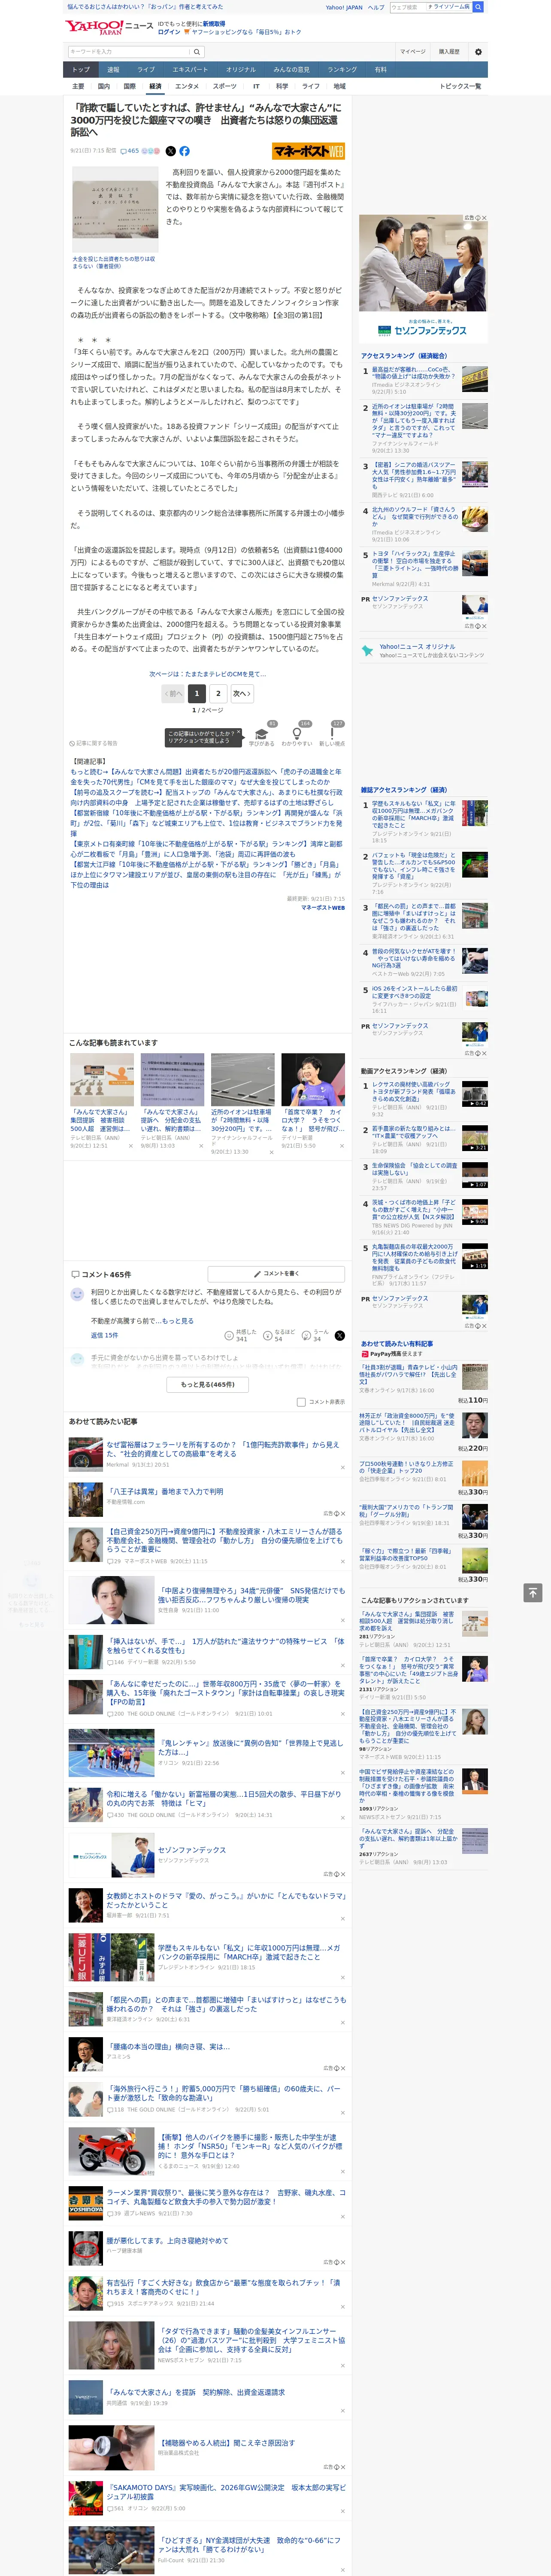Screen dimensions: 551x2576
Task: Play video ranking 1 レクサス article
Action: [474, 1093]
